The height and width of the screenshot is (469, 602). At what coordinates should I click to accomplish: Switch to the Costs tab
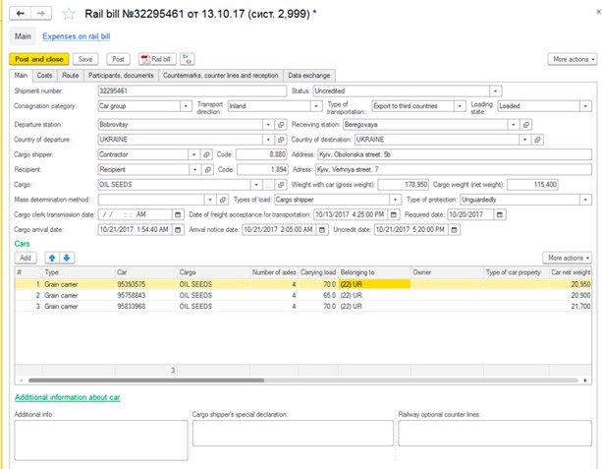point(44,76)
